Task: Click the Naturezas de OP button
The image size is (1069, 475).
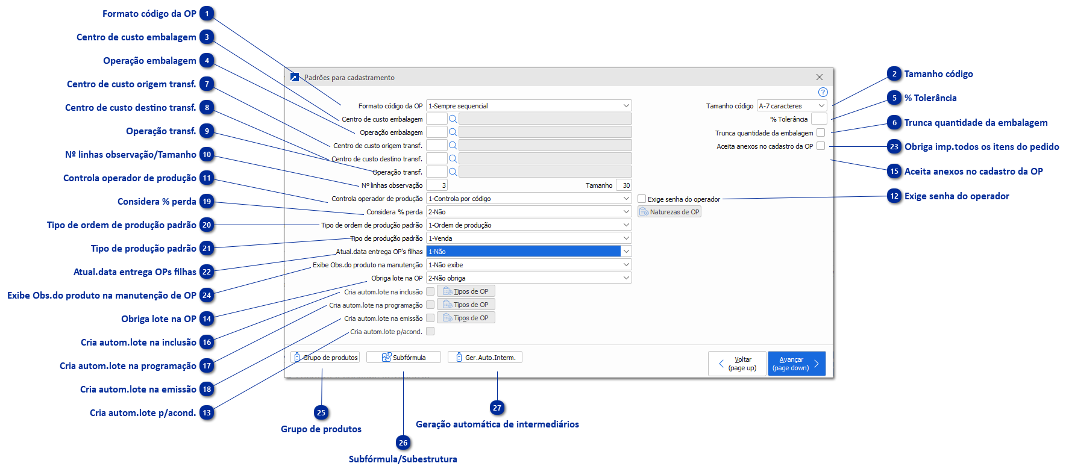Action: 669,212
